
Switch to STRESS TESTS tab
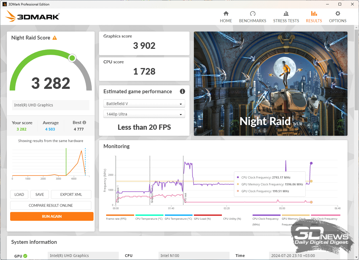[x=286, y=17]
